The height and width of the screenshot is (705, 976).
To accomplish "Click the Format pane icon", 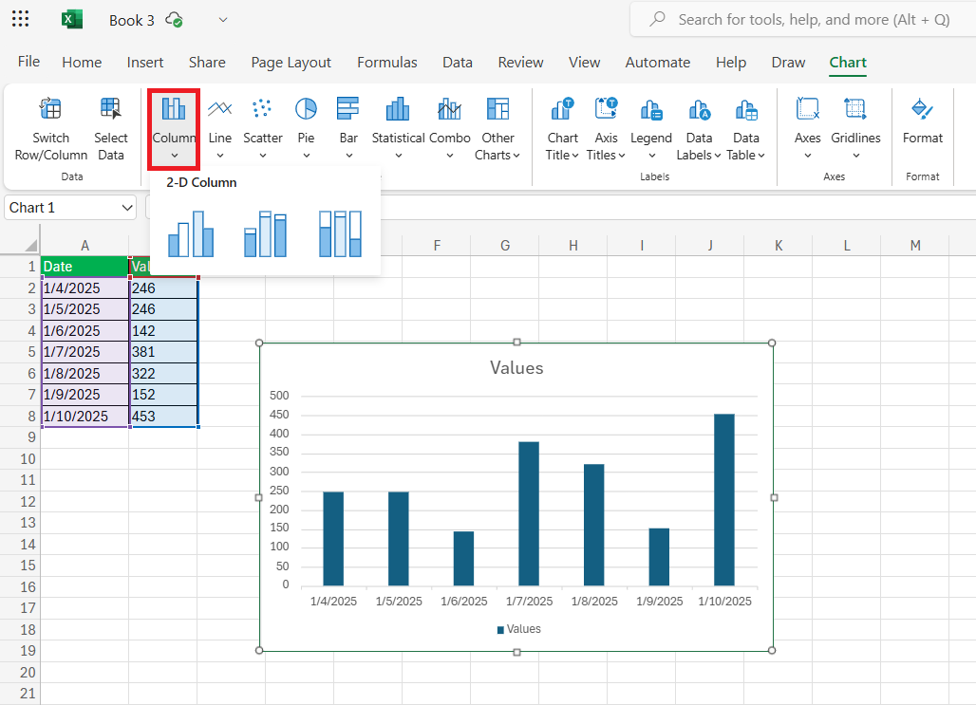I will 922,109.
